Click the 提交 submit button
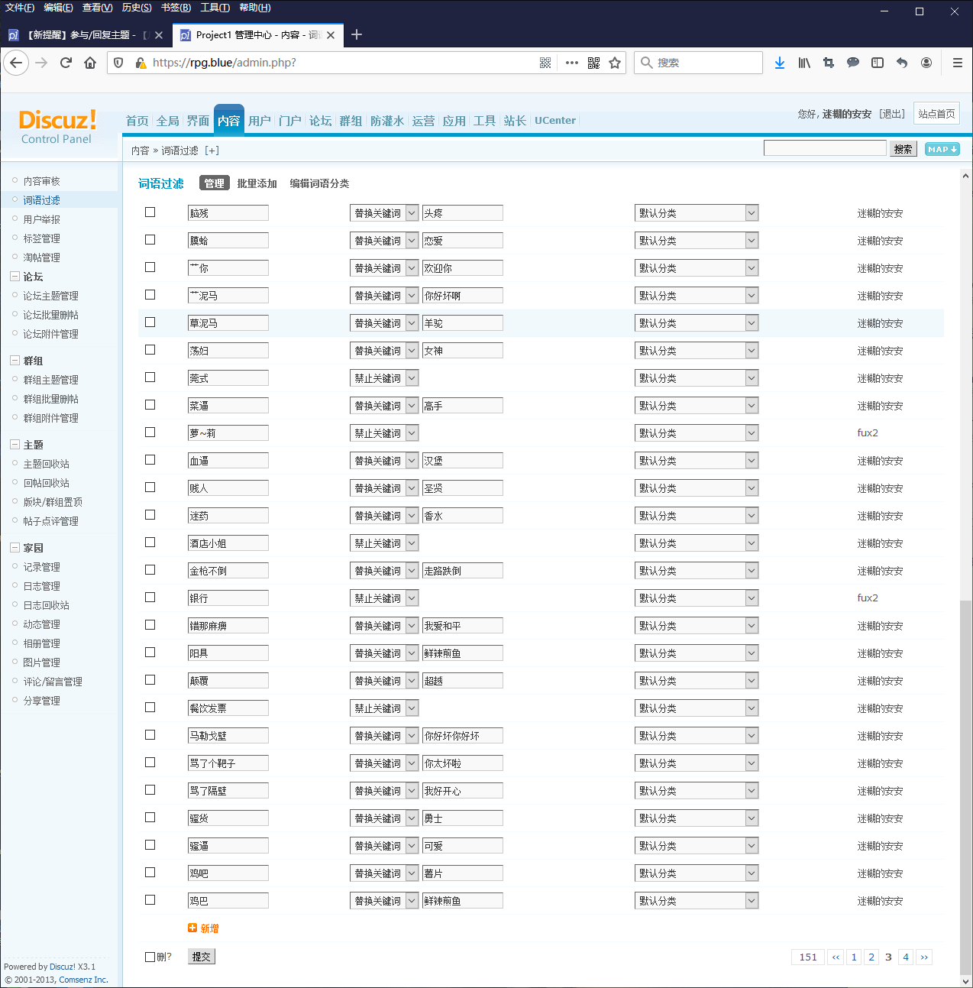Image resolution: width=973 pixels, height=988 pixels. 202,957
